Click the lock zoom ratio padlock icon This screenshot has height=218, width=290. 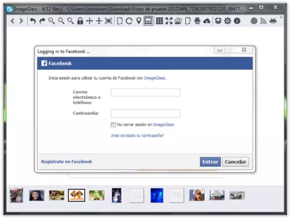[80, 21]
